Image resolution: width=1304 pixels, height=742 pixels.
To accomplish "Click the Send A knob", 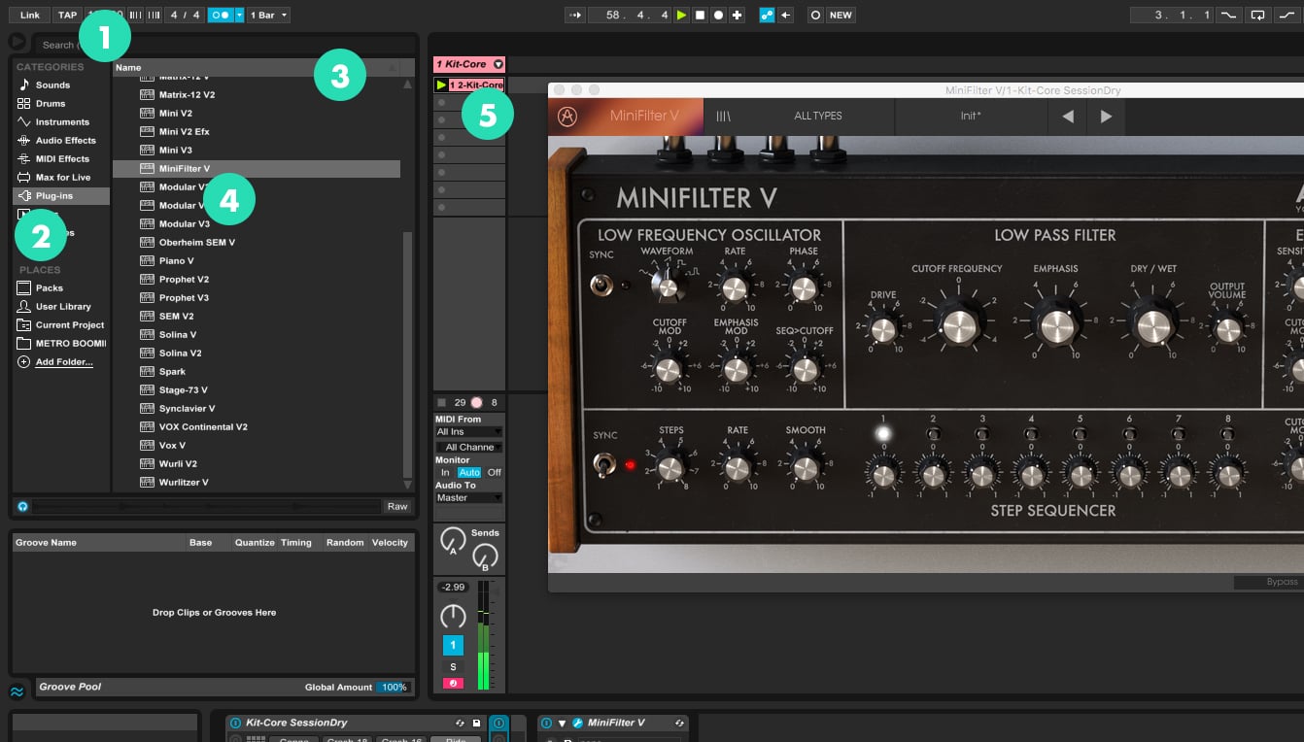I will pyautogui.click(x=453, y=540).
